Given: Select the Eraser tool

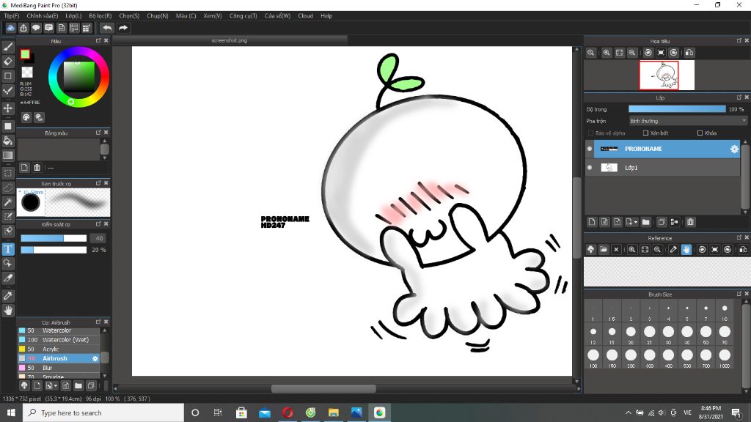Looking at the screenshot, I should [8, 62].
